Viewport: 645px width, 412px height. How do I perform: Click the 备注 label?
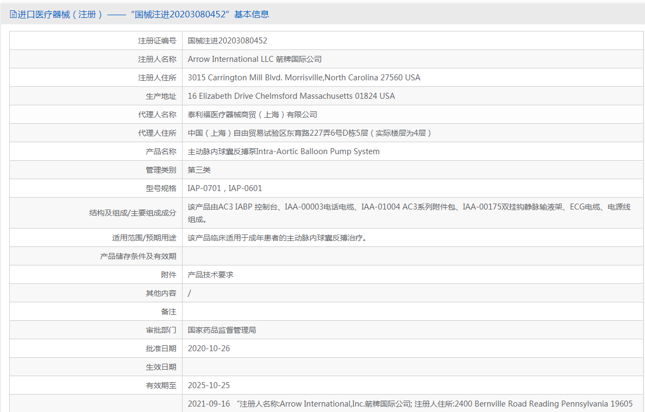(x=168, y=312)
